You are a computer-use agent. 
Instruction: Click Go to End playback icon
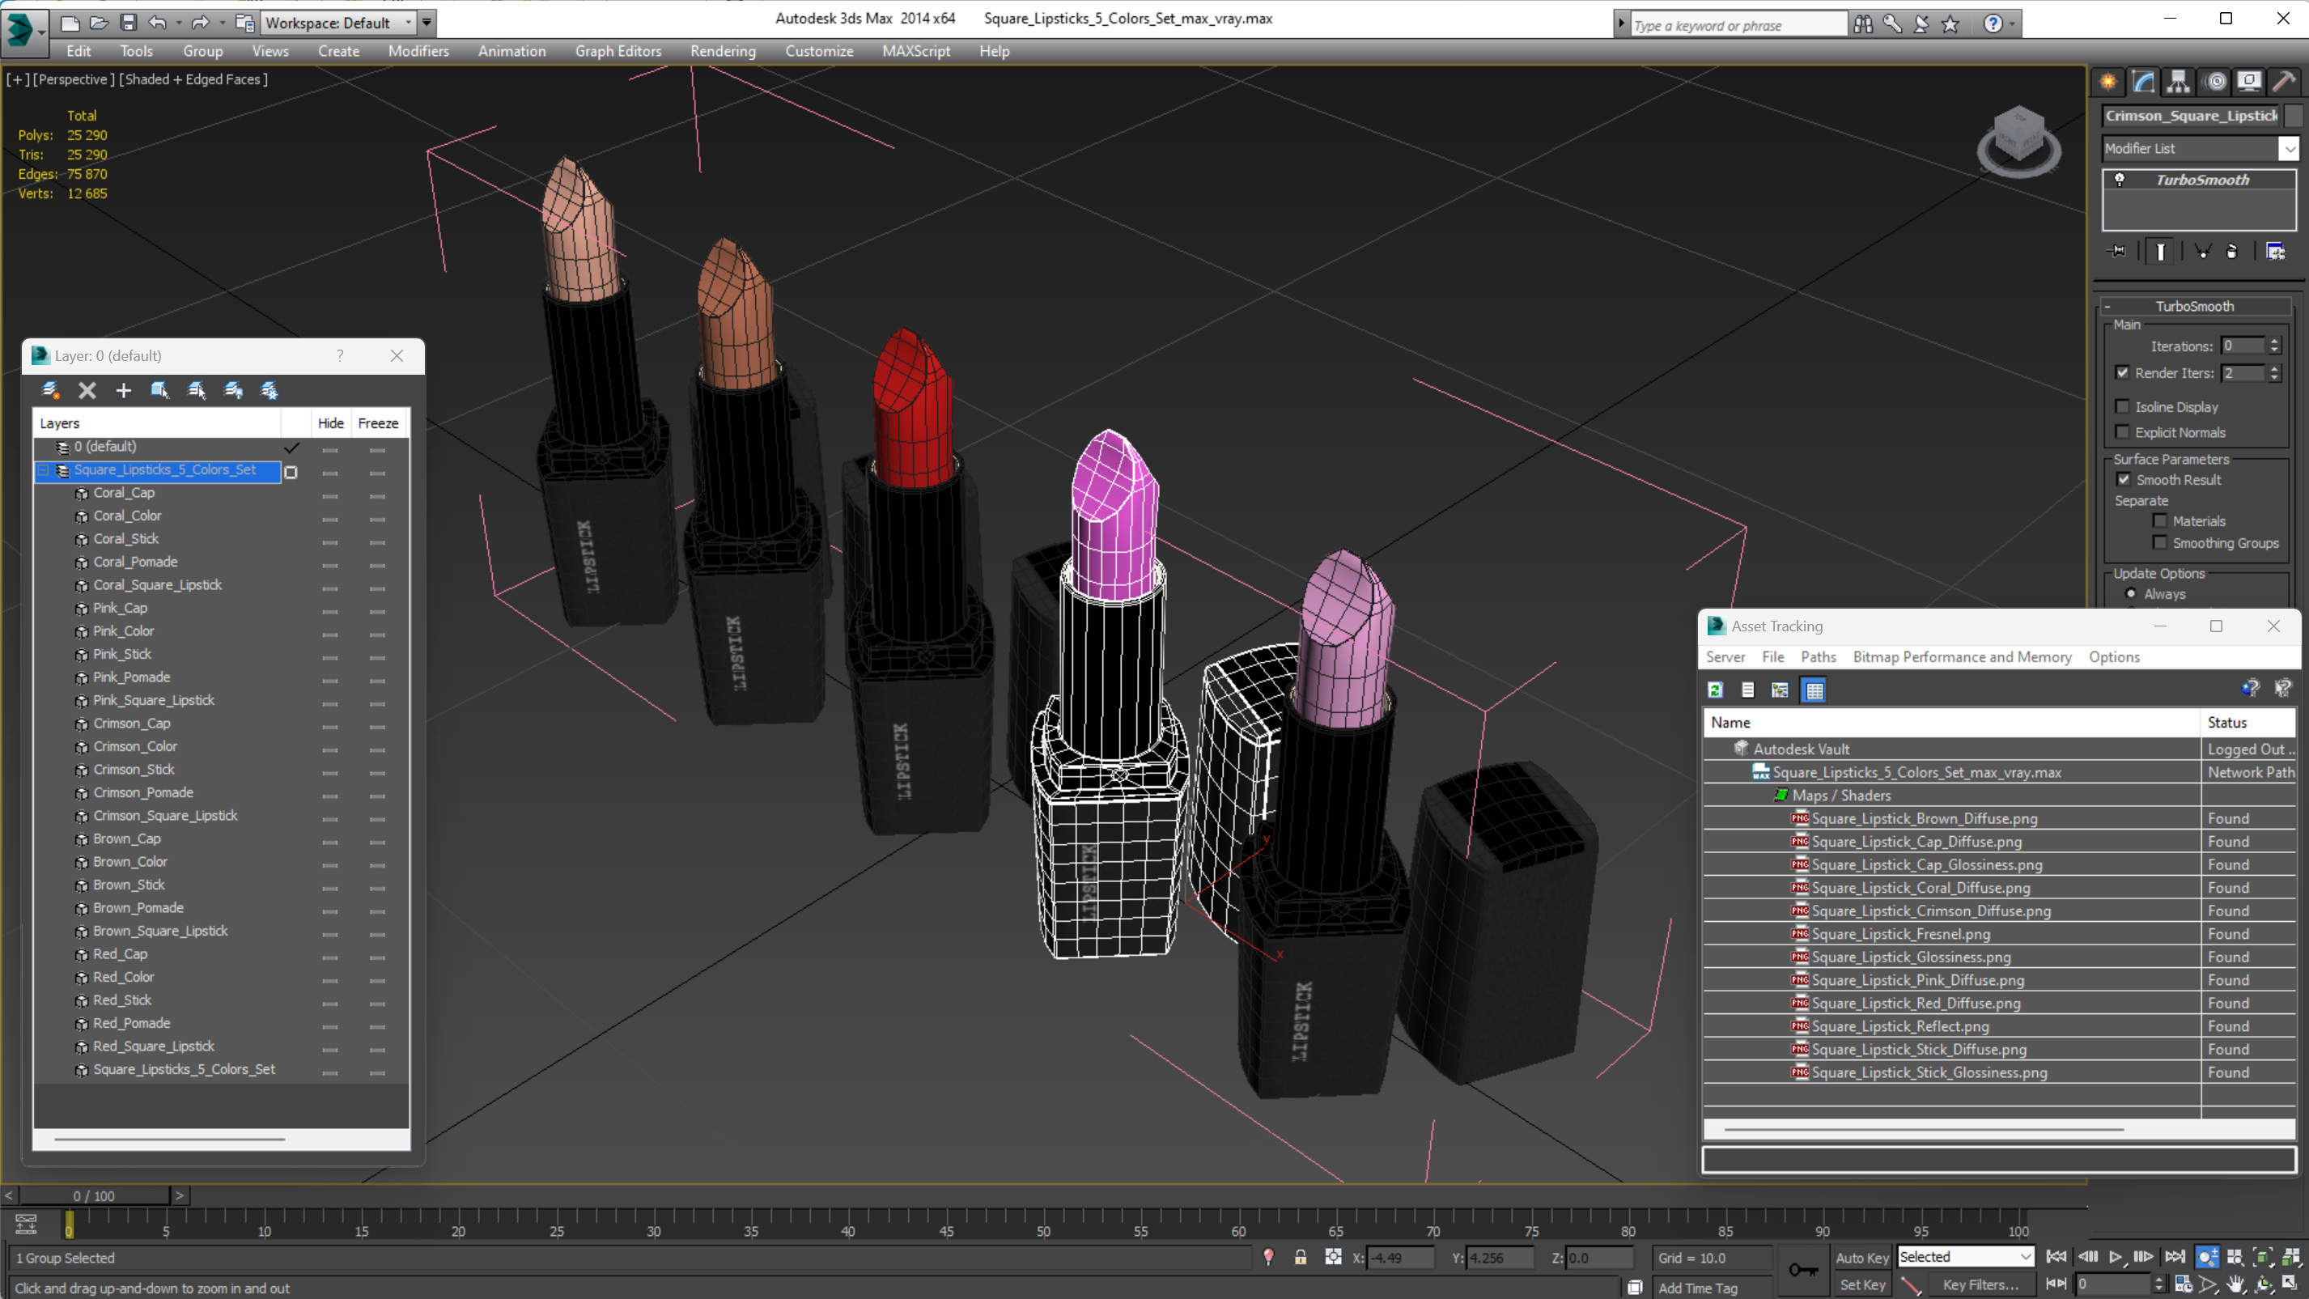(x=2174, y=1256)
